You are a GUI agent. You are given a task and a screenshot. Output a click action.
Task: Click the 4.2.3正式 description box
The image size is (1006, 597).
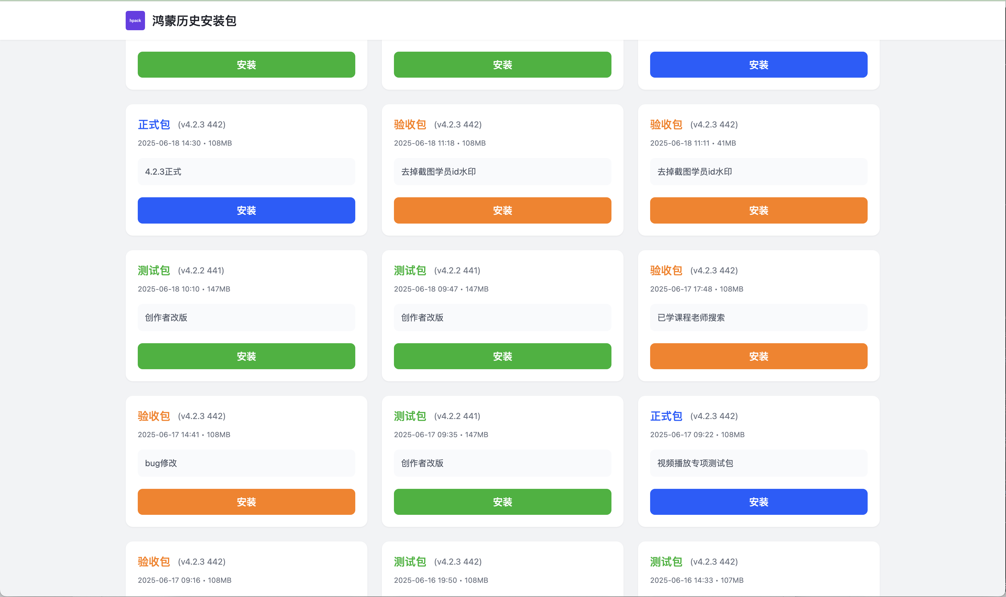tap(246, 172)
